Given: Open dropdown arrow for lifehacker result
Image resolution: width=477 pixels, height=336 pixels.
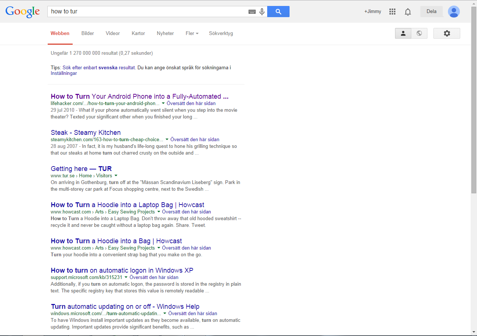Looking at the screenshot, I should tap(163, 103).
